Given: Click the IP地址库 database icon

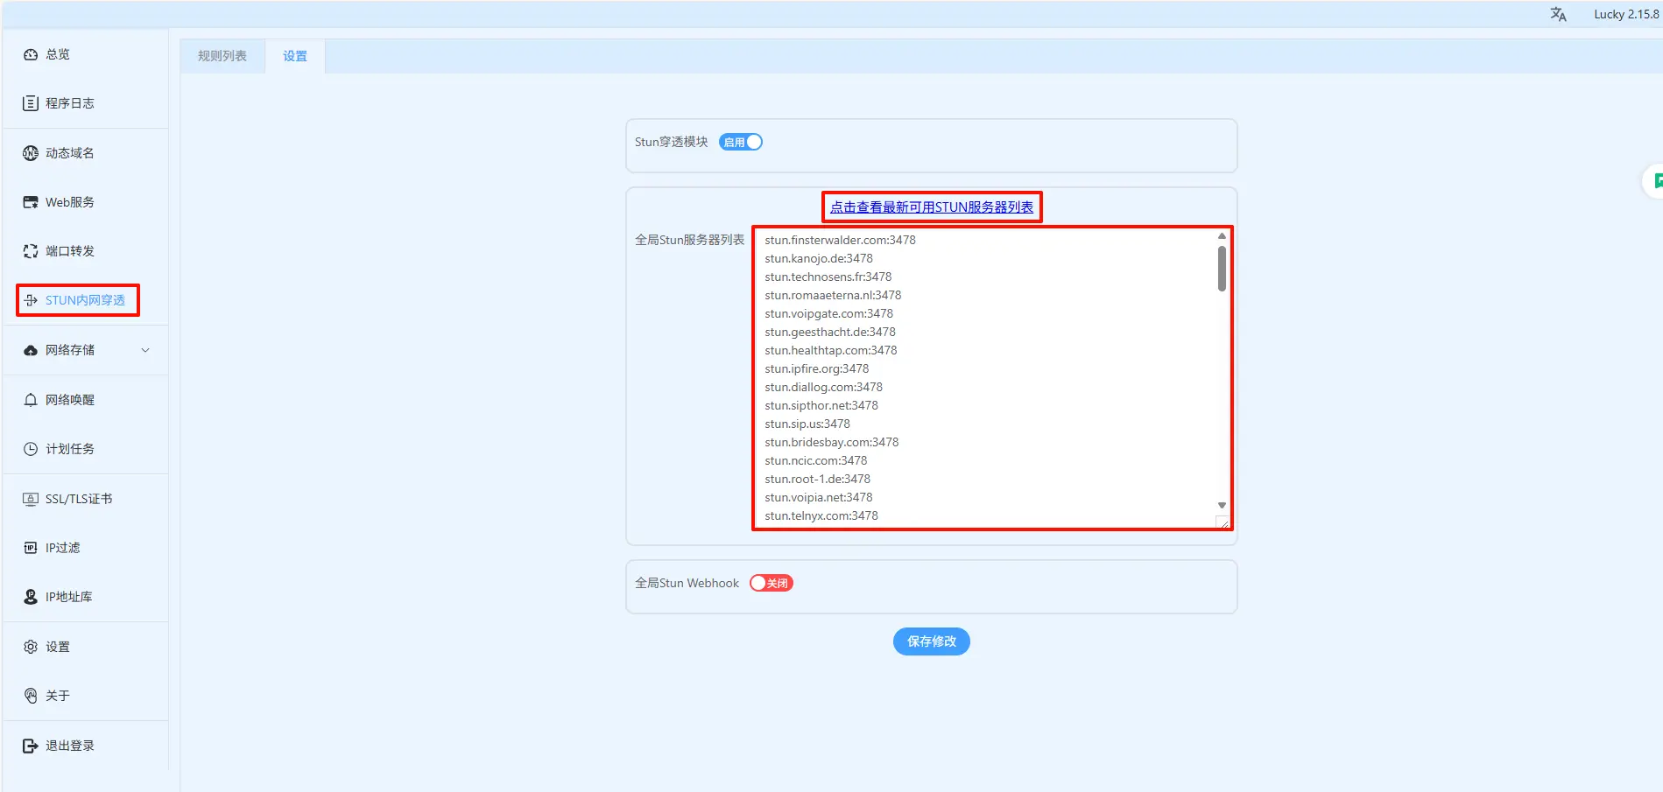Looking at the screenshot, I should coord(31,597).
